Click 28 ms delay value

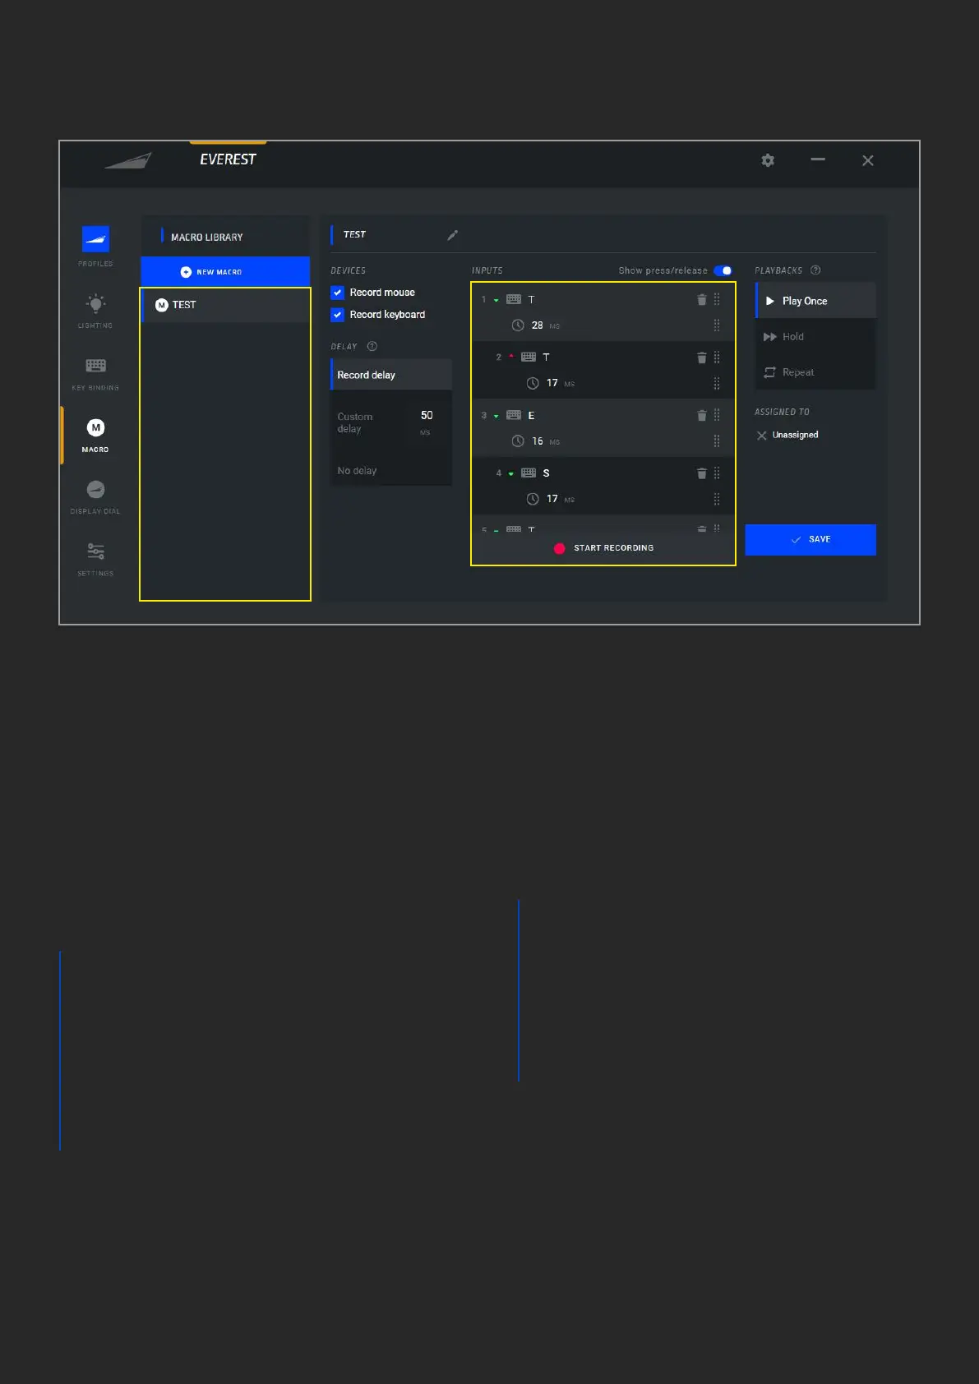[x=537, y=325]
